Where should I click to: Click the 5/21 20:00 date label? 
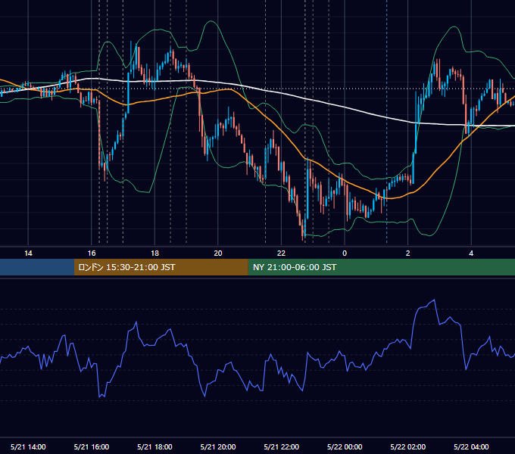click(x=218, y=446)
